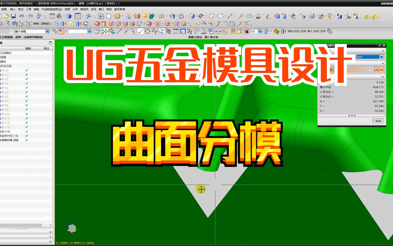Viewport: 393px width, 246px height.
Task: Open the Measure Distance tool
Action: [x=218, y=31]
